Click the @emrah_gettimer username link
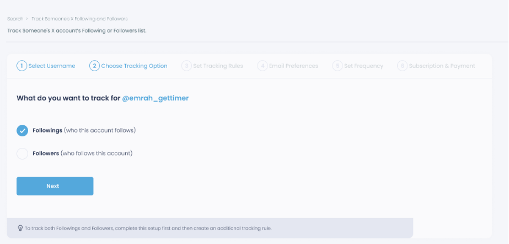509x244 pixels. (156, 98)
